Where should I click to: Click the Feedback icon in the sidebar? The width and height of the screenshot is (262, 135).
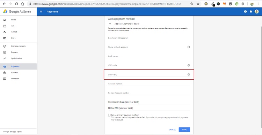coord(5,79)
